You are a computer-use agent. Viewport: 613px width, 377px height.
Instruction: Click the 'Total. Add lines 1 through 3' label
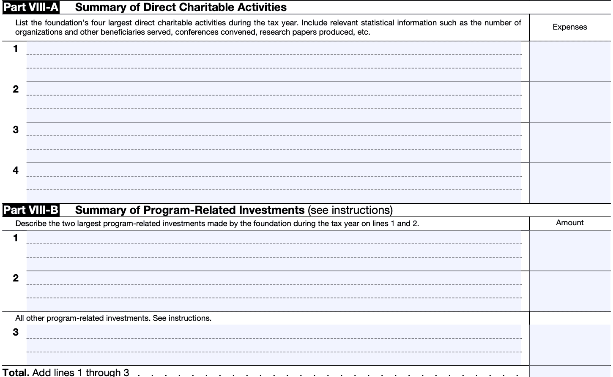point(66,372)
